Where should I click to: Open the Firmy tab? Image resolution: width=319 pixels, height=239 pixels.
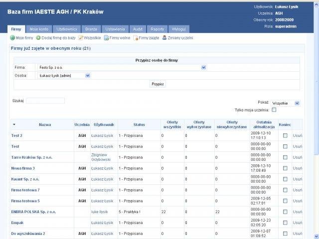[x=16, y=29]
